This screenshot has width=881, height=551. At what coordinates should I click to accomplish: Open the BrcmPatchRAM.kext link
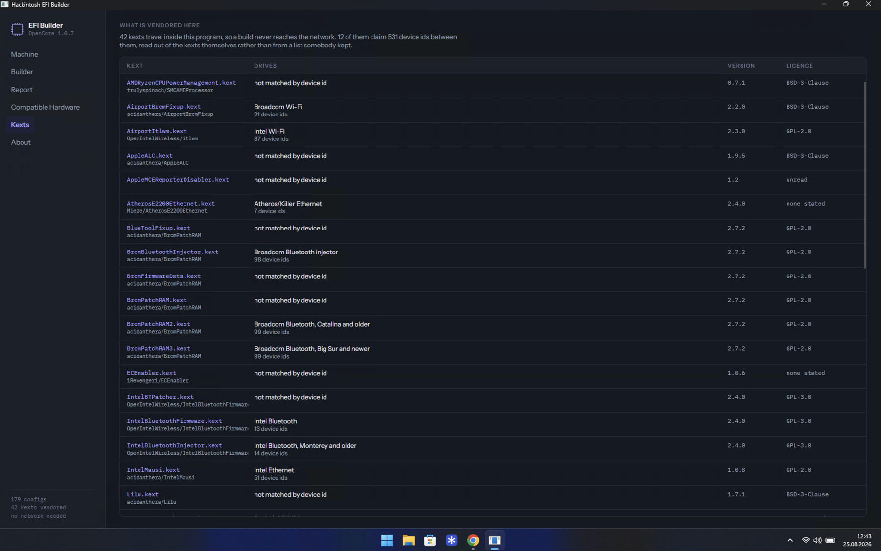157,300
